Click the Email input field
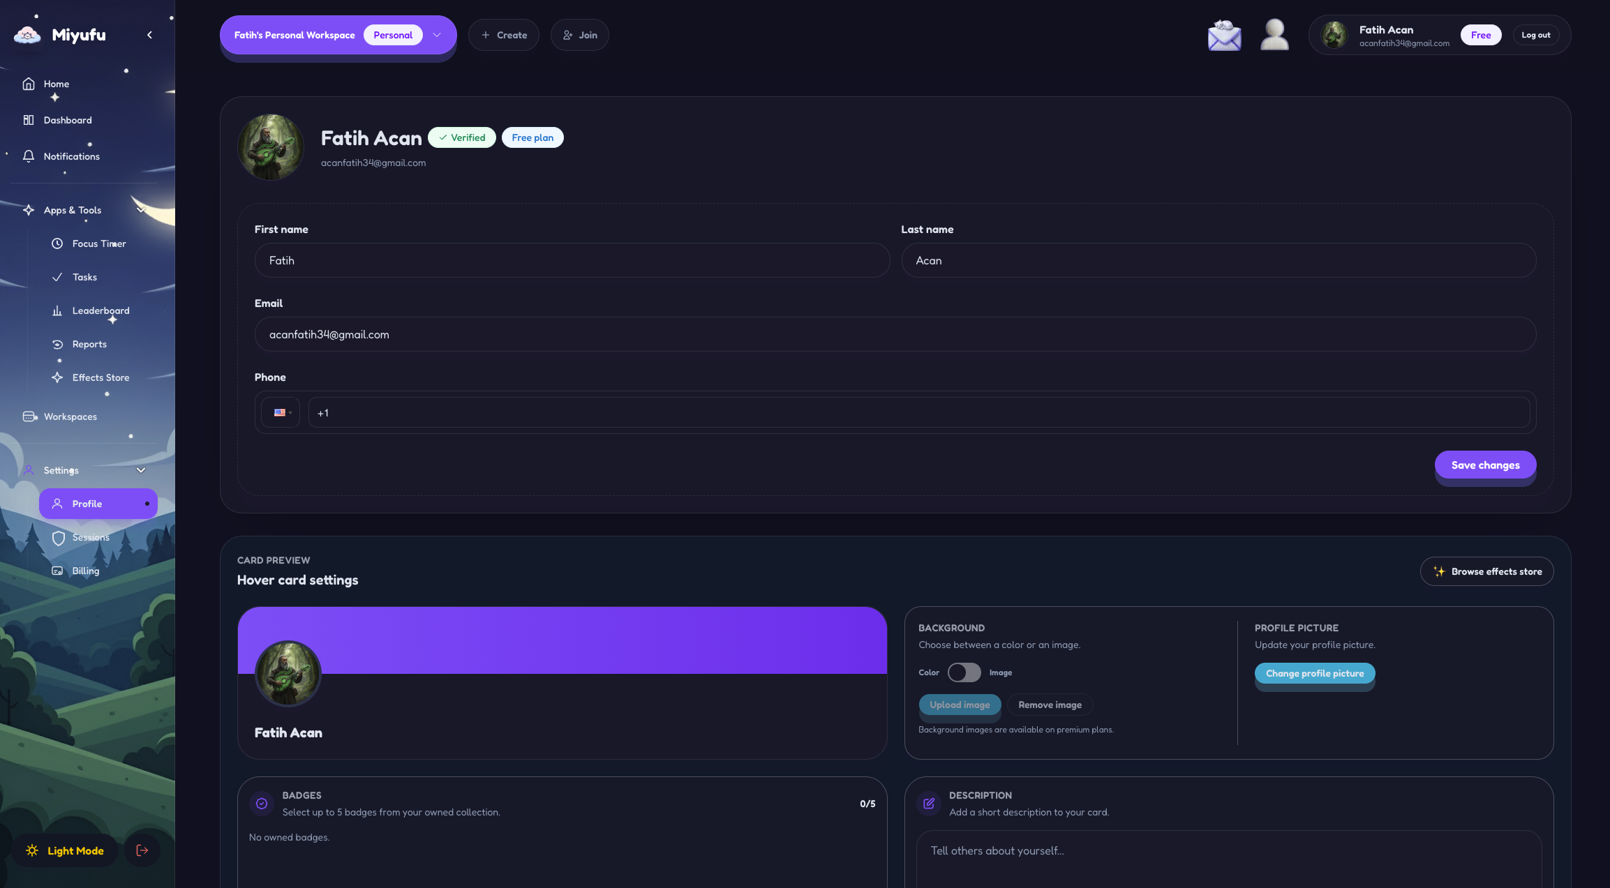 pyautogui.click(x=895, y=334)
